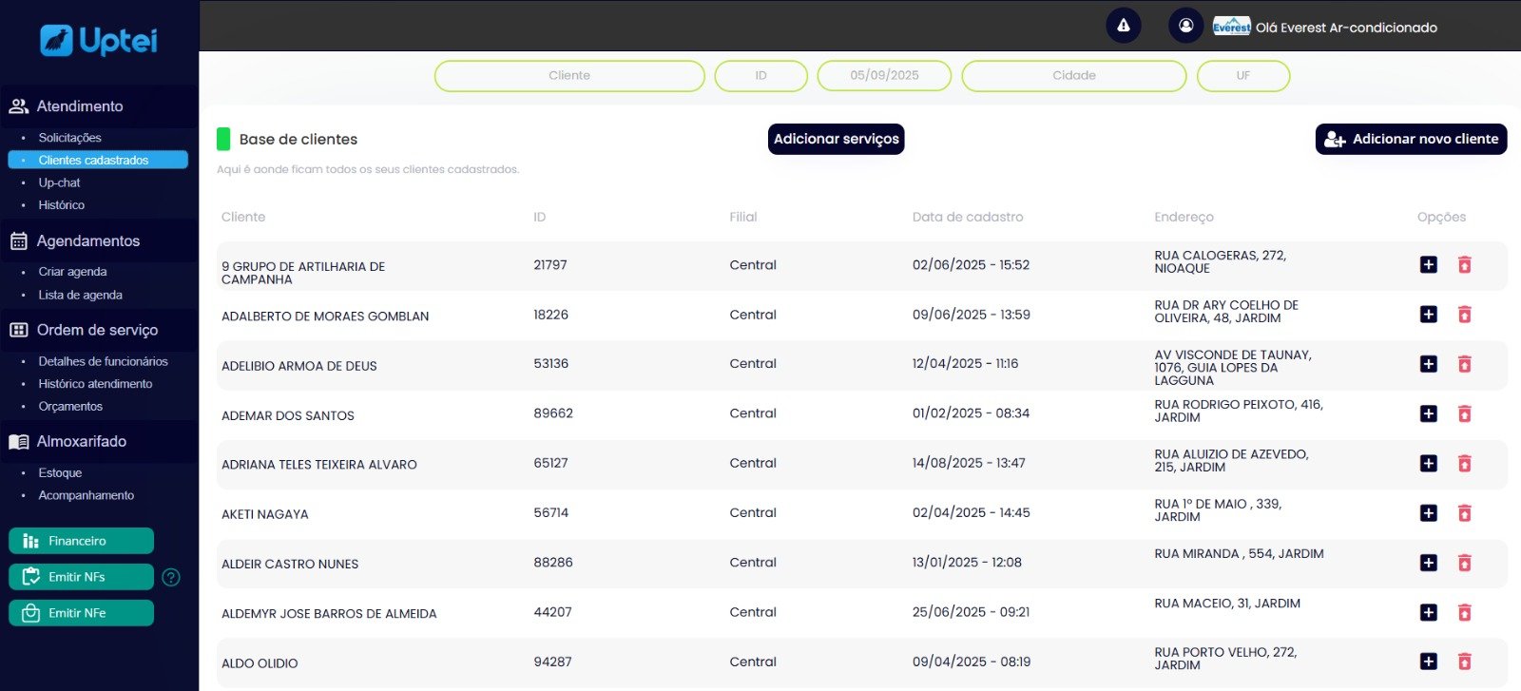Go to Up-chat menu item
The width and height of the screenshot is (1521, 691).
pyautogui.click(x=59, y=182)
